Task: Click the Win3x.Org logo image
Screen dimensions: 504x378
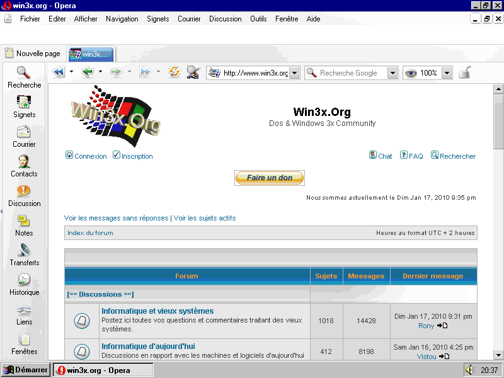Action: pos(115,116)
